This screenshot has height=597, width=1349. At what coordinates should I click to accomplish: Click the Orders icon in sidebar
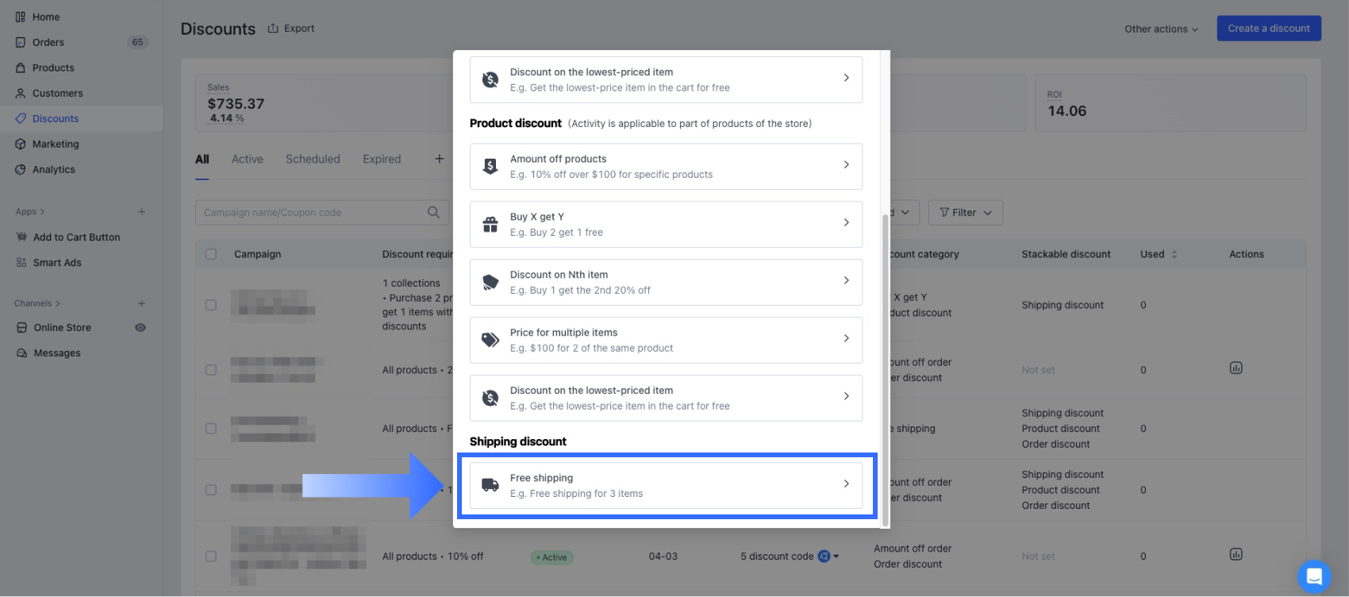tap(21, 42)
